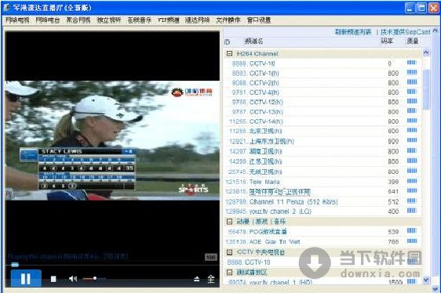Screen dimensions: 441x293
Task: Click the 刷新频道列表 link
Action: click(x=353, y=32)
